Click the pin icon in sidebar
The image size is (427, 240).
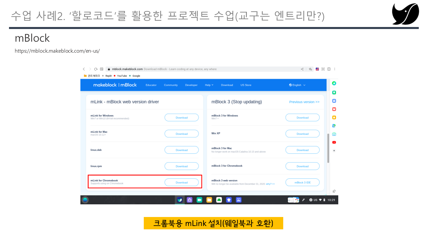(x=334, y=191)
